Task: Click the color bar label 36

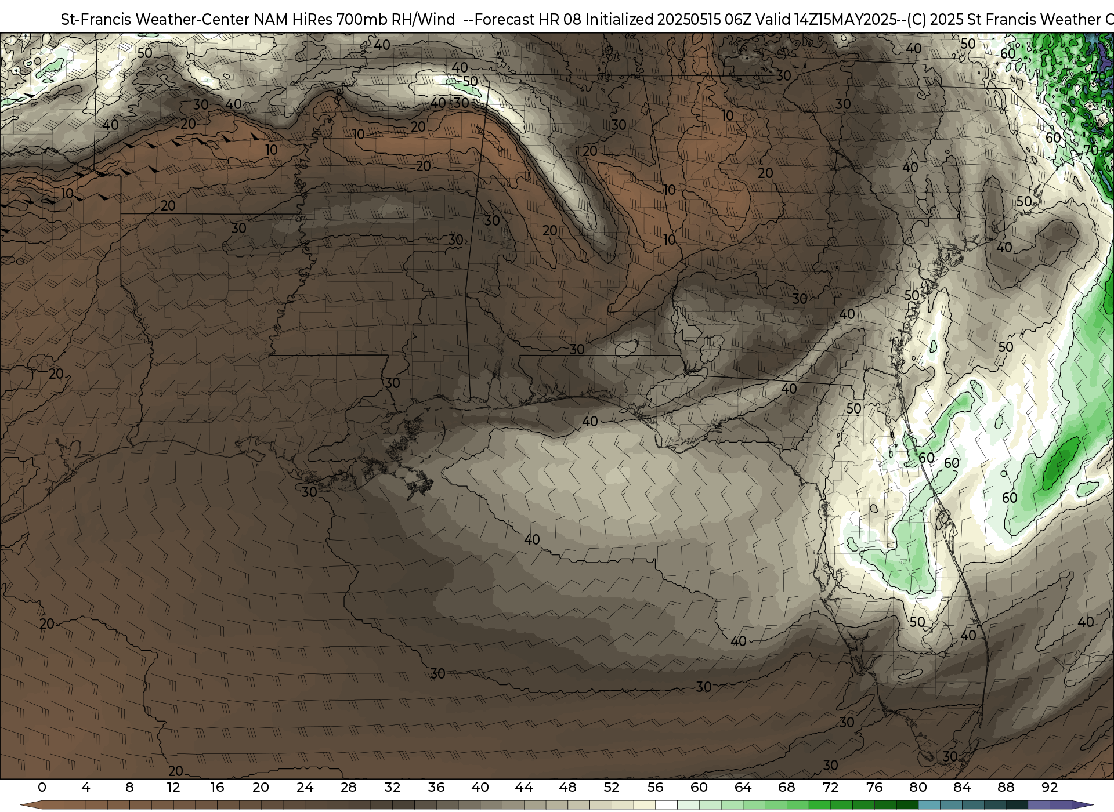Action: pyautogui.click(x=436, y=788)
